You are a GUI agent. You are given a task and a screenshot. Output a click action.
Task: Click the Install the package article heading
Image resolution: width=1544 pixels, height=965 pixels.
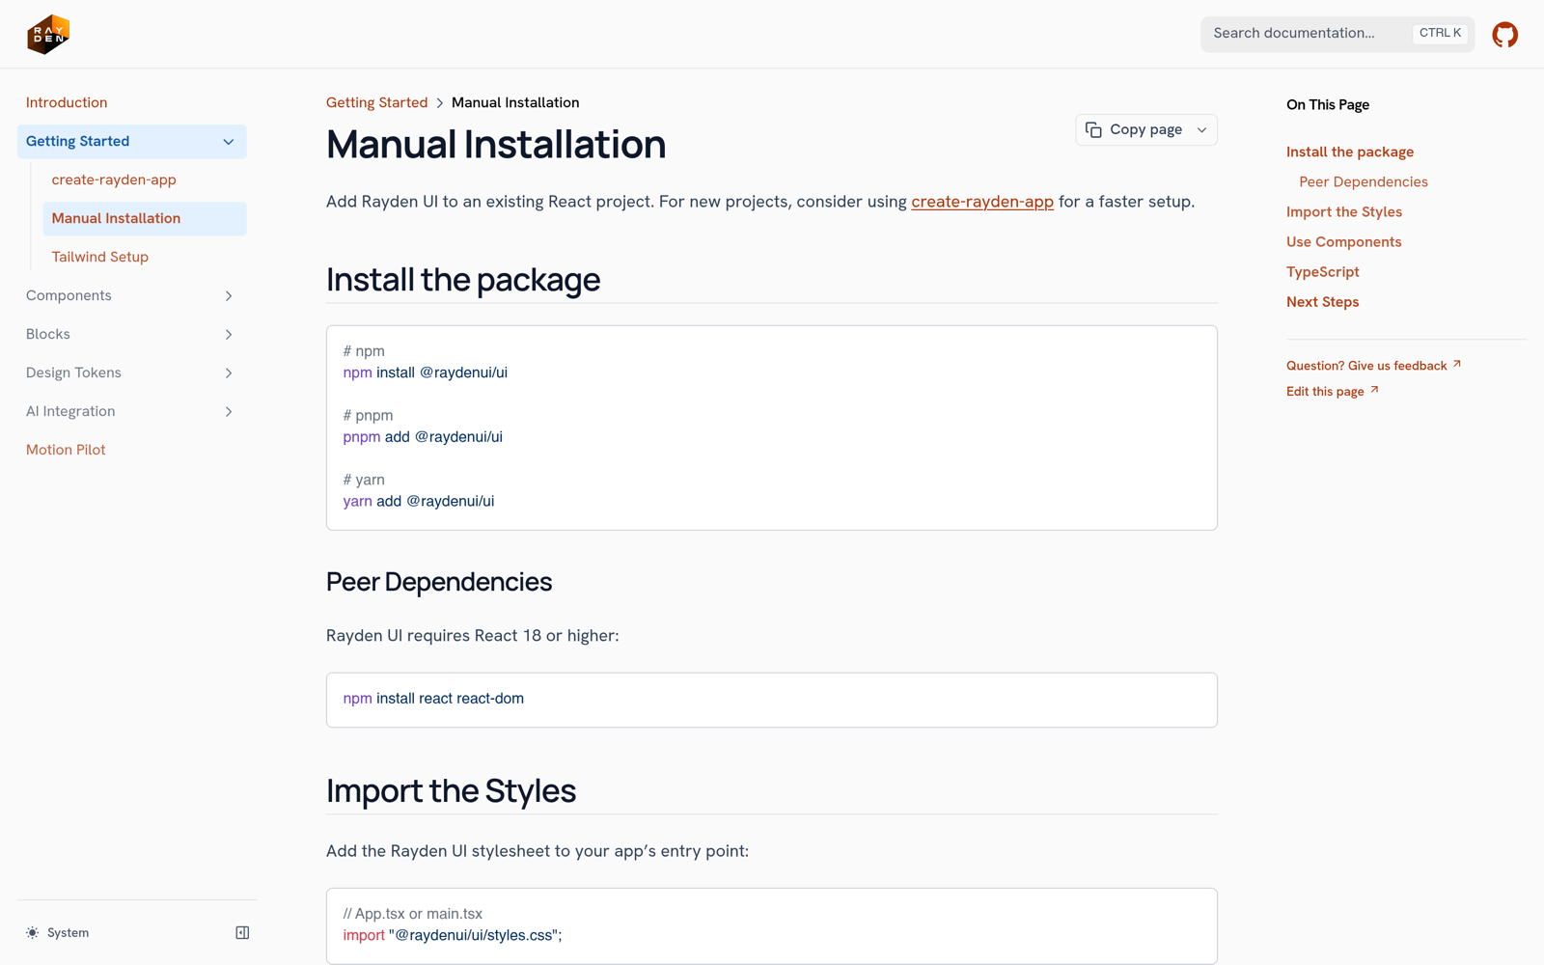[x=463, y=280]
